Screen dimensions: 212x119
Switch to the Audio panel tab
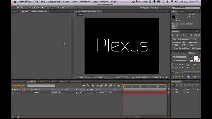[x=182, y=11]
